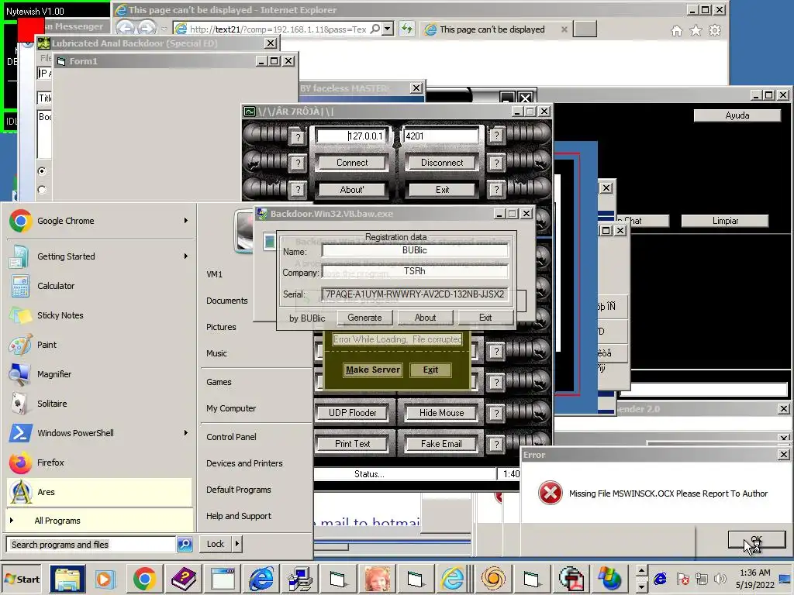Open Documents from the Start menu
Image resolution: width=794 pixels, height=595 pixels.
click(227, 301)
